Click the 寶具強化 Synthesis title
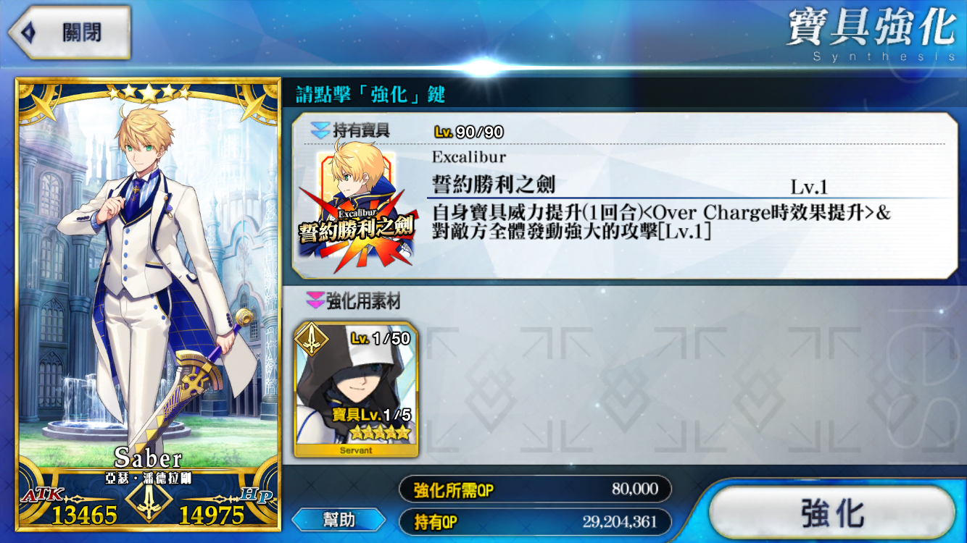The width and height of the screenshot is (967, 543). coord(871,33)
